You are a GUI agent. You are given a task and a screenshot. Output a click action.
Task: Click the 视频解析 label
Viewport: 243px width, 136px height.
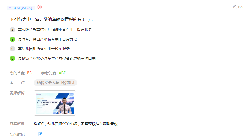[17, 93]
